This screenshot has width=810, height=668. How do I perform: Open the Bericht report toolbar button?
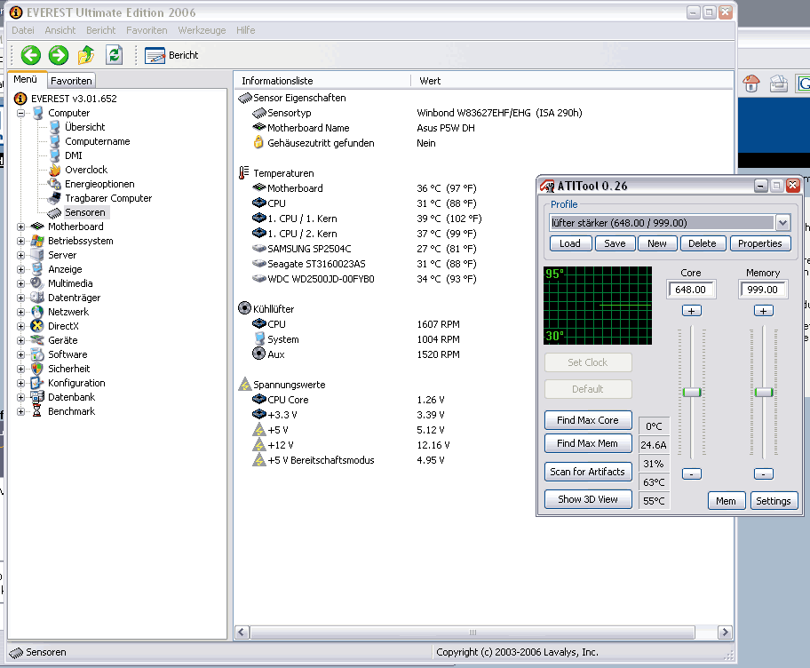pos(171,55)
